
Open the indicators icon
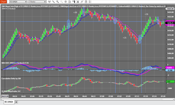[82, 2]
